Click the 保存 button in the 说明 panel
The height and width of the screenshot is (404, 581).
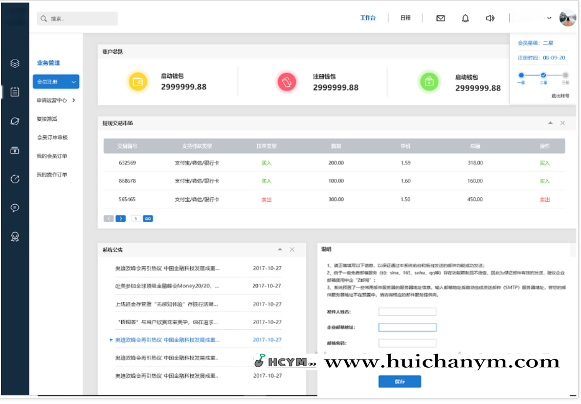point(399,382)
